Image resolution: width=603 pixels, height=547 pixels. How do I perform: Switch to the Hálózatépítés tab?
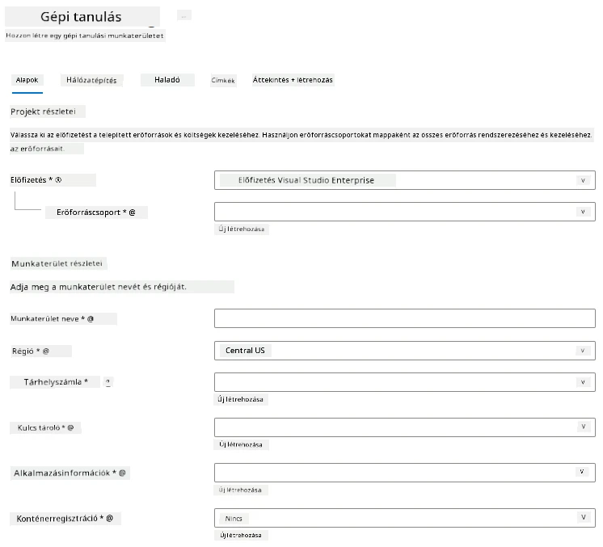click(91, 80)
